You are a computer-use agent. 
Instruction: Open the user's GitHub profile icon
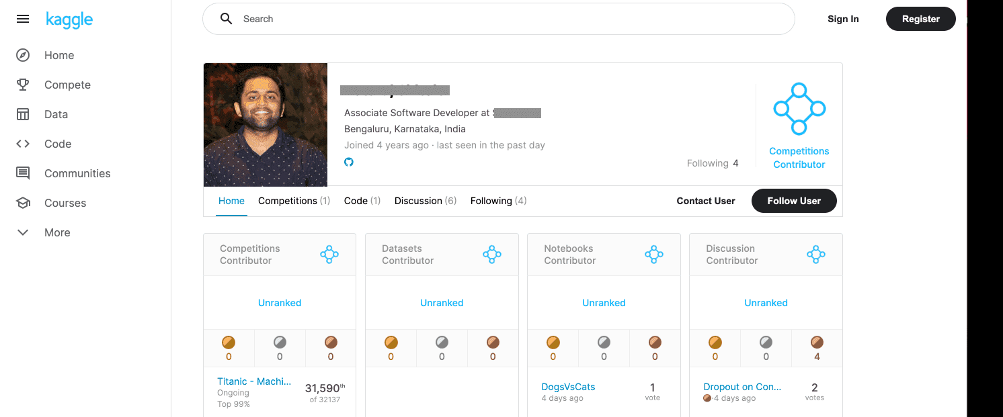tap(349, 162)
